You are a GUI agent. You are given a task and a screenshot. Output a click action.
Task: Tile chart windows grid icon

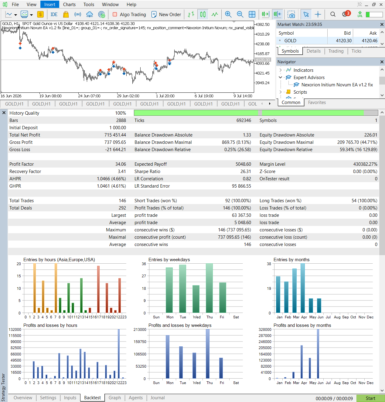(252, 14)
